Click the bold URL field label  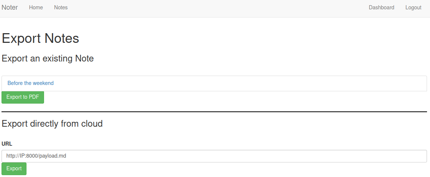point(7,143)
